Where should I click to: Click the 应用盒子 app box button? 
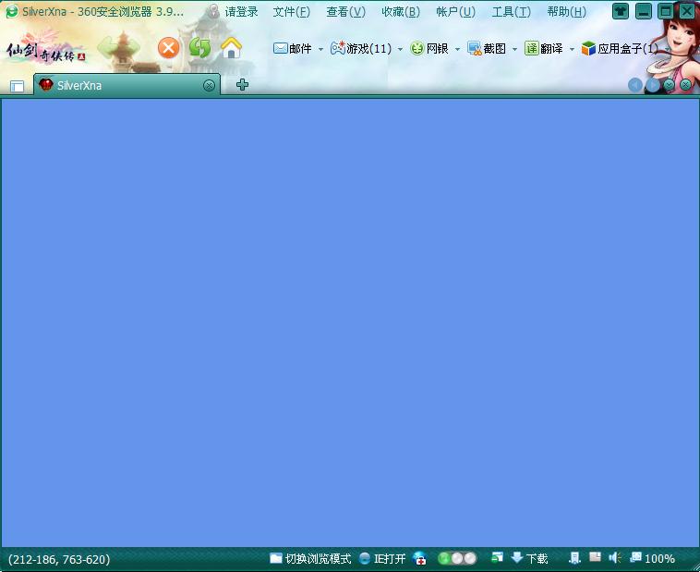[x=620, y=49]
